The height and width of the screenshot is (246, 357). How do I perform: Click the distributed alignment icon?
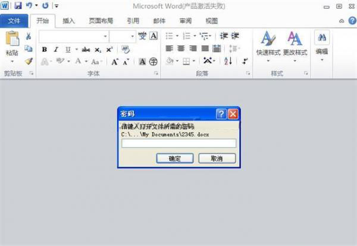[217, 48]
